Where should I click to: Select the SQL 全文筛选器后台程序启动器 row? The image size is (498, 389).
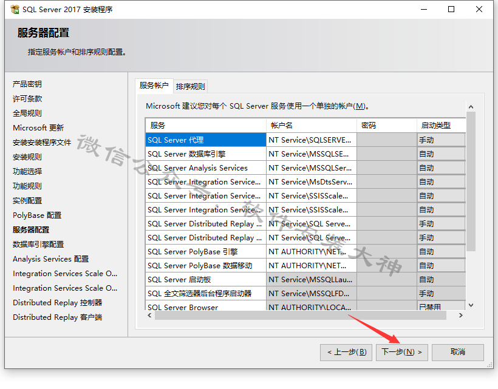tap(206, 294)
